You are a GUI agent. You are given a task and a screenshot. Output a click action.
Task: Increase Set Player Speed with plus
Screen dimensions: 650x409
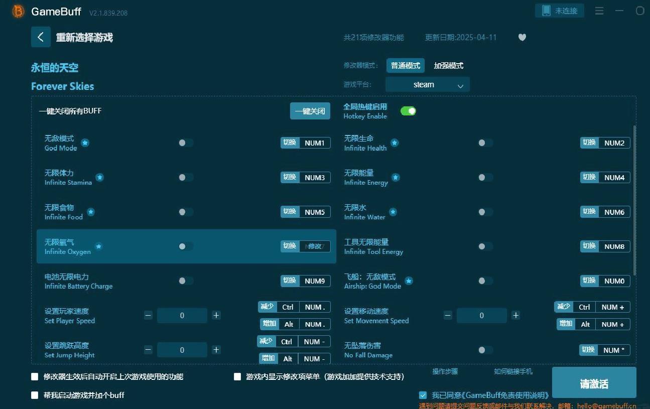tap(216, 315)
